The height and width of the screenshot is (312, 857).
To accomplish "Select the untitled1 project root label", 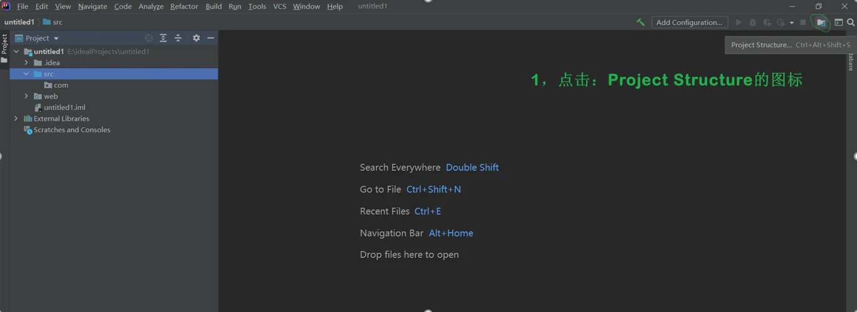I will coord(49,51).
